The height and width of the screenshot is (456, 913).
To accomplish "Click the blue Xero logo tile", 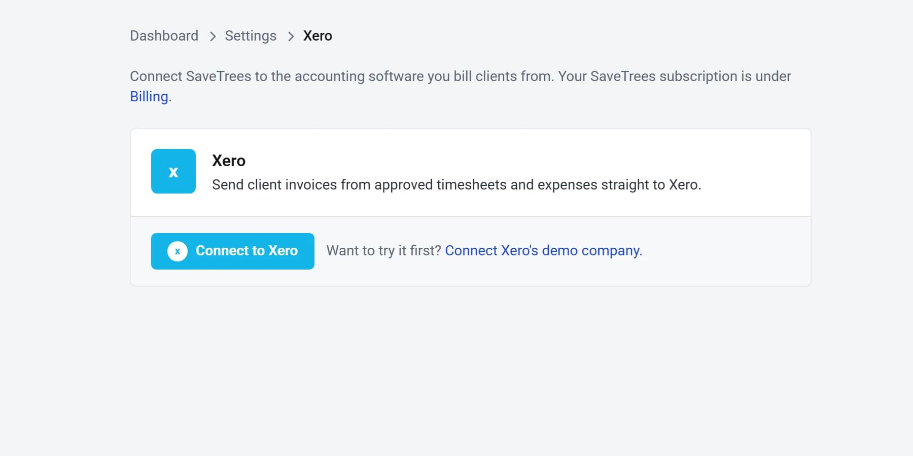I will (173, 171).
